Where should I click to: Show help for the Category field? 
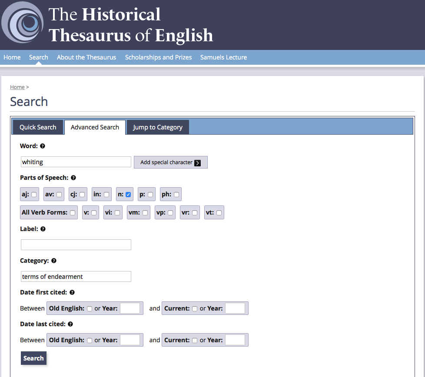click(54, 261)
